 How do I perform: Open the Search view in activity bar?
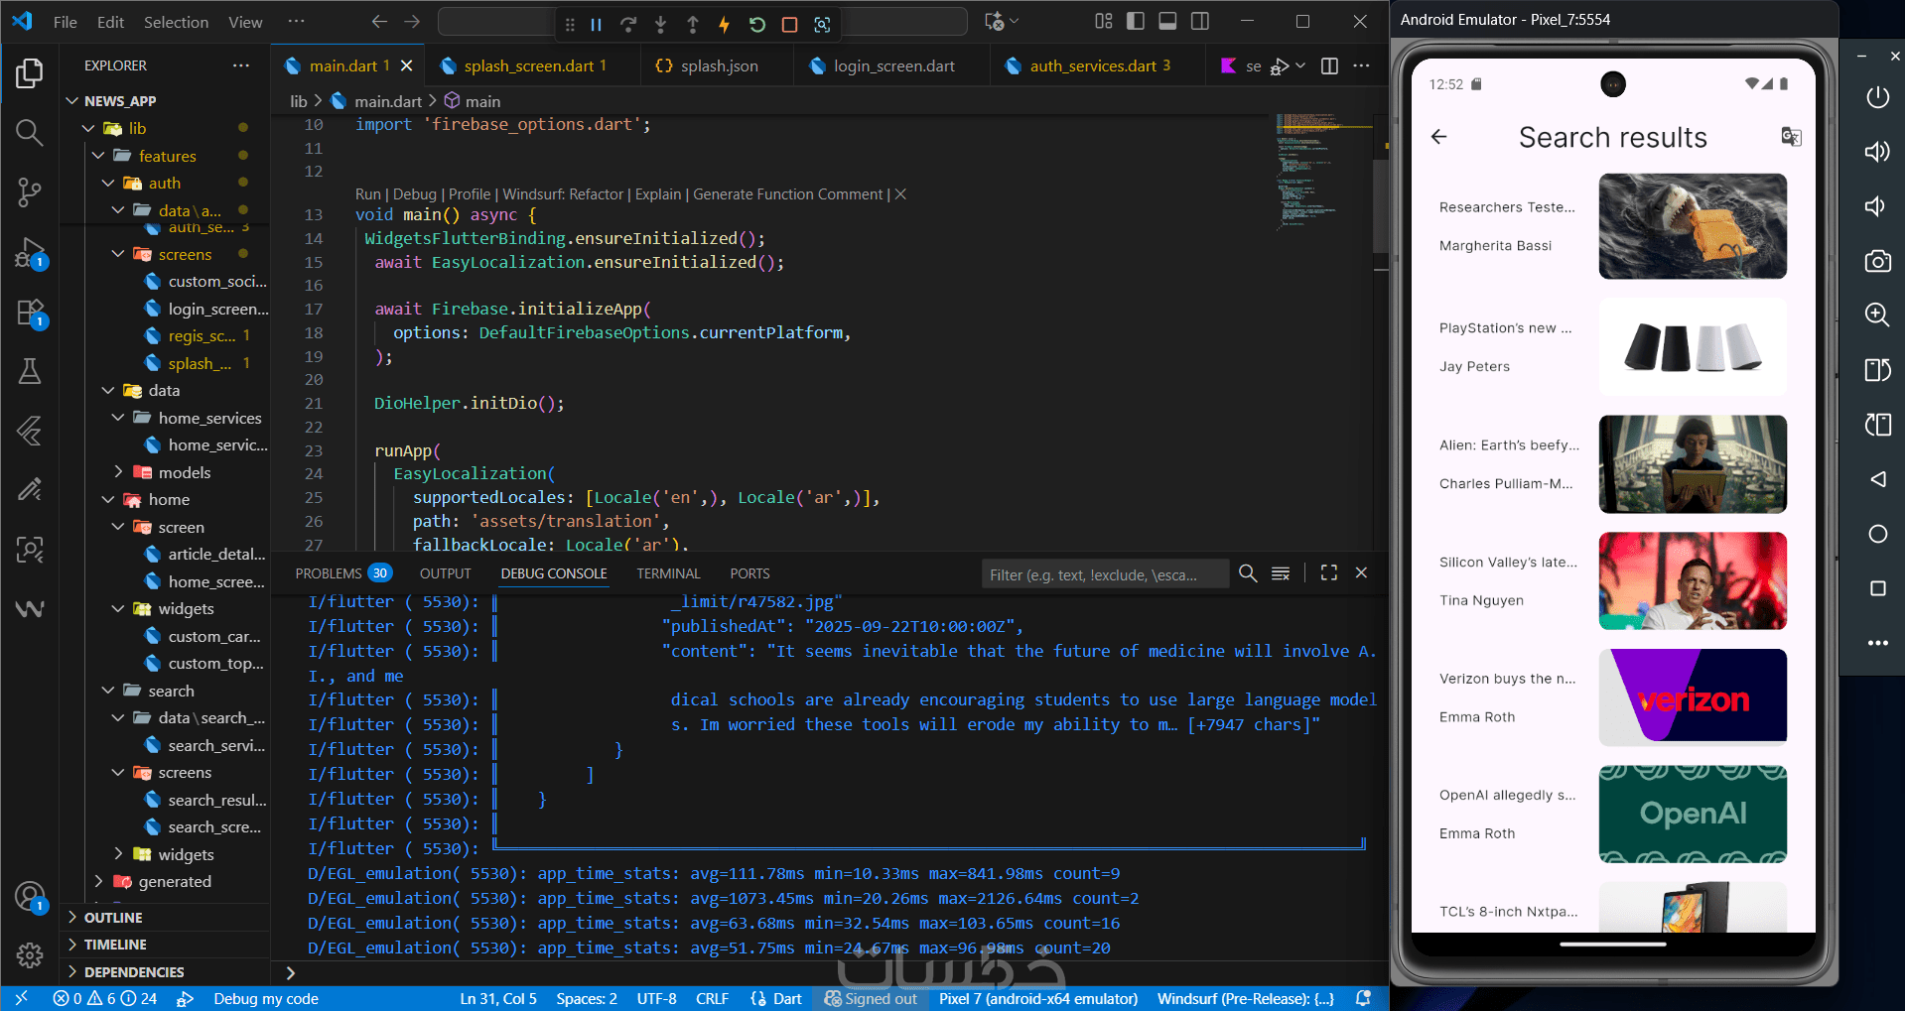[x=30, y=132]
